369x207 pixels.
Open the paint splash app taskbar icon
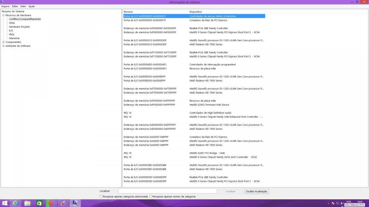[63, 203]
